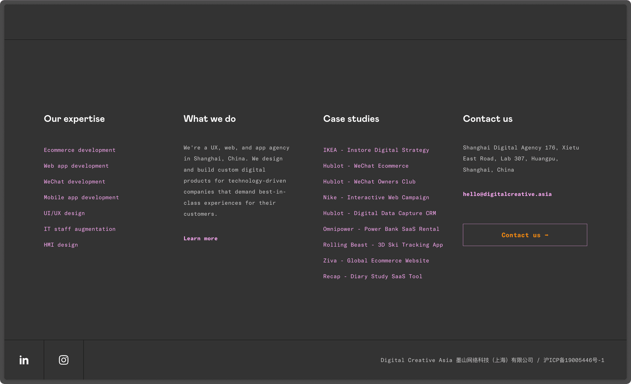Viewport: 631px width, 384px height.
Task: Click the Contact us button
Action: [525, 235]
